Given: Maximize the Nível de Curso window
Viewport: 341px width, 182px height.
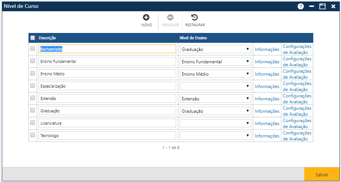Looking at the screenshot, I should click(x=322, y=6).
